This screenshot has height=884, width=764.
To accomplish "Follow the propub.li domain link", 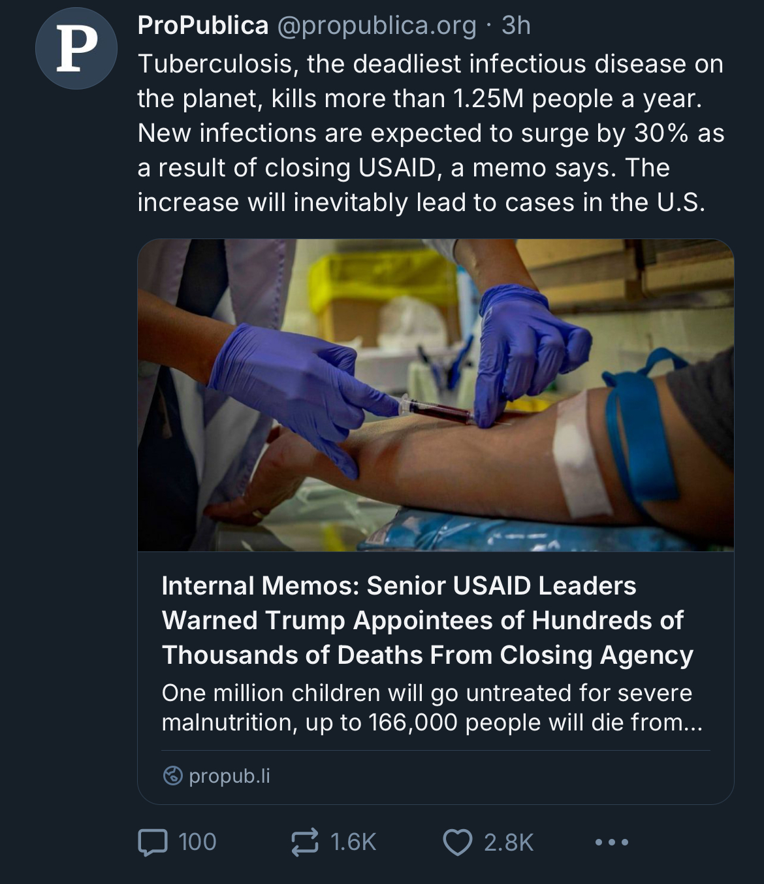I will [x=229, y=776].
